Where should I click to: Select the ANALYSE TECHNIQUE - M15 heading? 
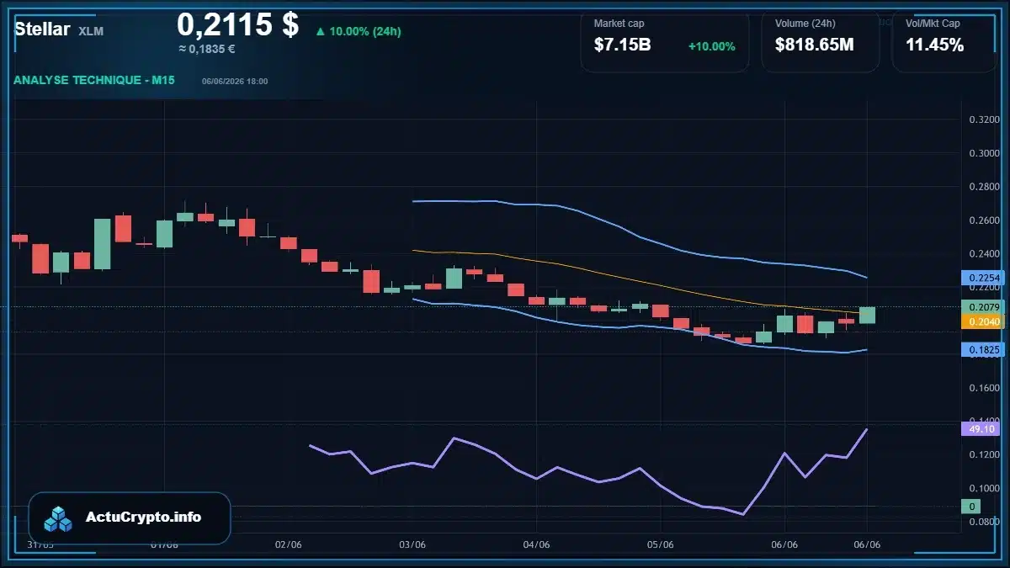point(94,80)
